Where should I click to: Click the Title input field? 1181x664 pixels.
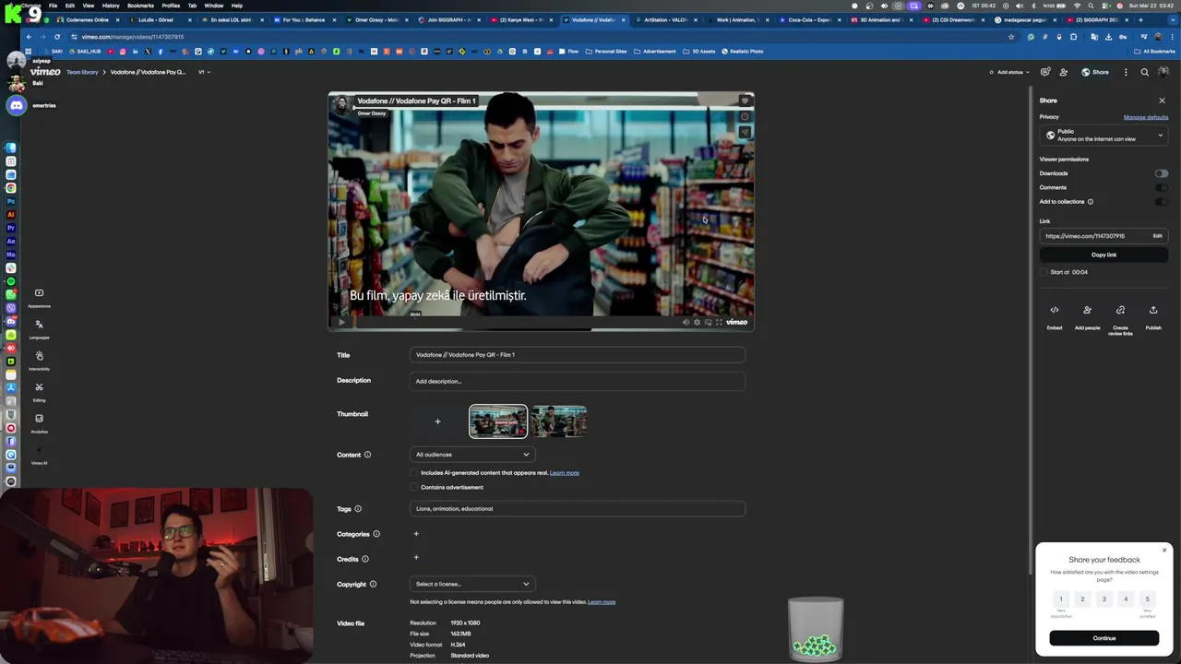pyautogui.click(x=577, y=355)
